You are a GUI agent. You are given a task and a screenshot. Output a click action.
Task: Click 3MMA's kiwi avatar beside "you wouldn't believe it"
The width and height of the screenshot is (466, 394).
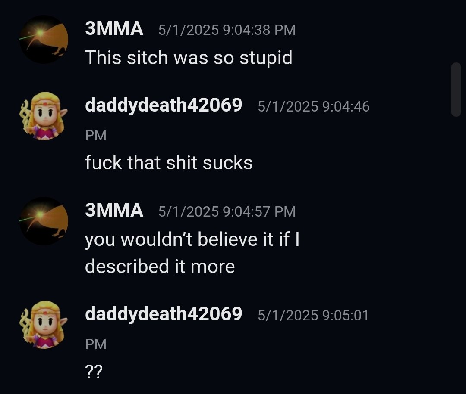point(44,221)
